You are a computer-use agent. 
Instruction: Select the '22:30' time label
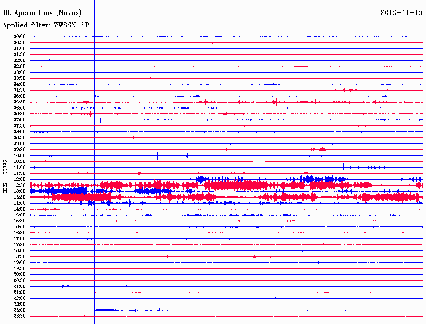click(20, 304)
